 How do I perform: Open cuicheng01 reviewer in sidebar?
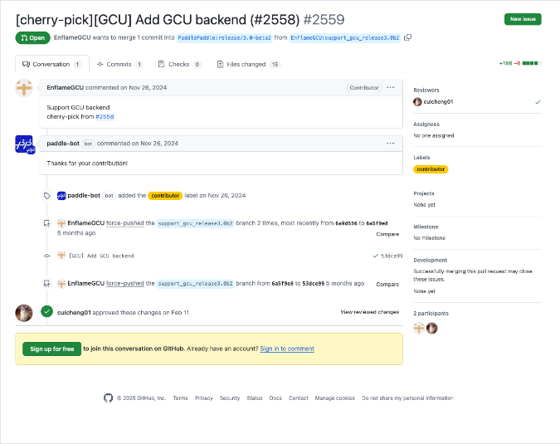(x=438, y=102)
